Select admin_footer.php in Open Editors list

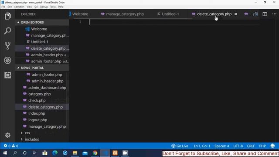pos(46,61)
